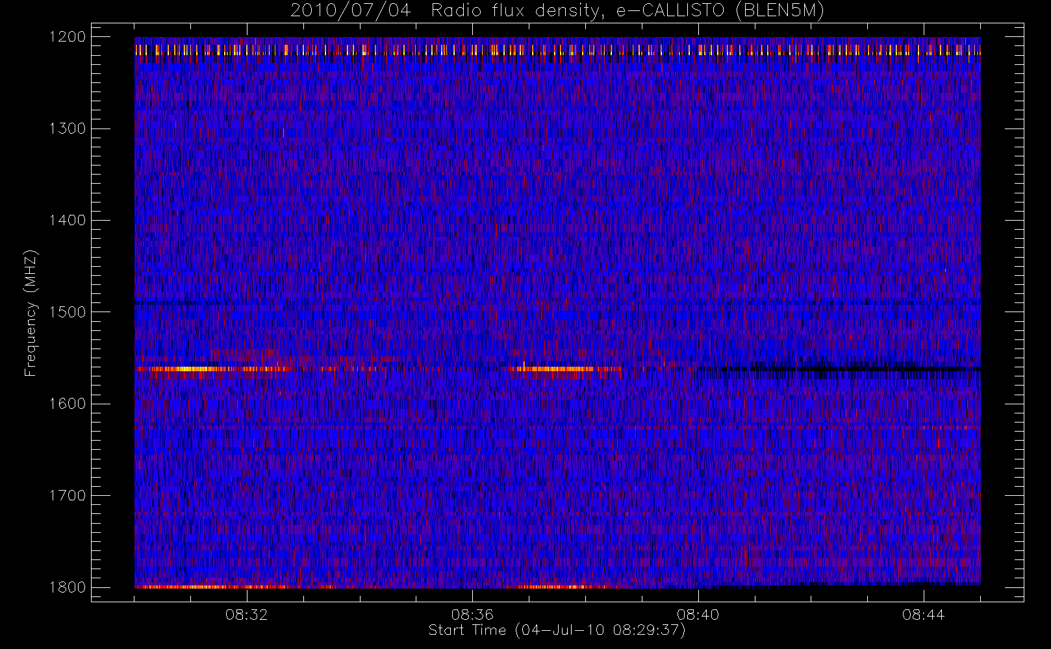Viewport: 1051px width, 649px height.
Task: Click the 'Start Time (04-Jul-10 08:29:37)' label
Action: [x=557, y=630]
